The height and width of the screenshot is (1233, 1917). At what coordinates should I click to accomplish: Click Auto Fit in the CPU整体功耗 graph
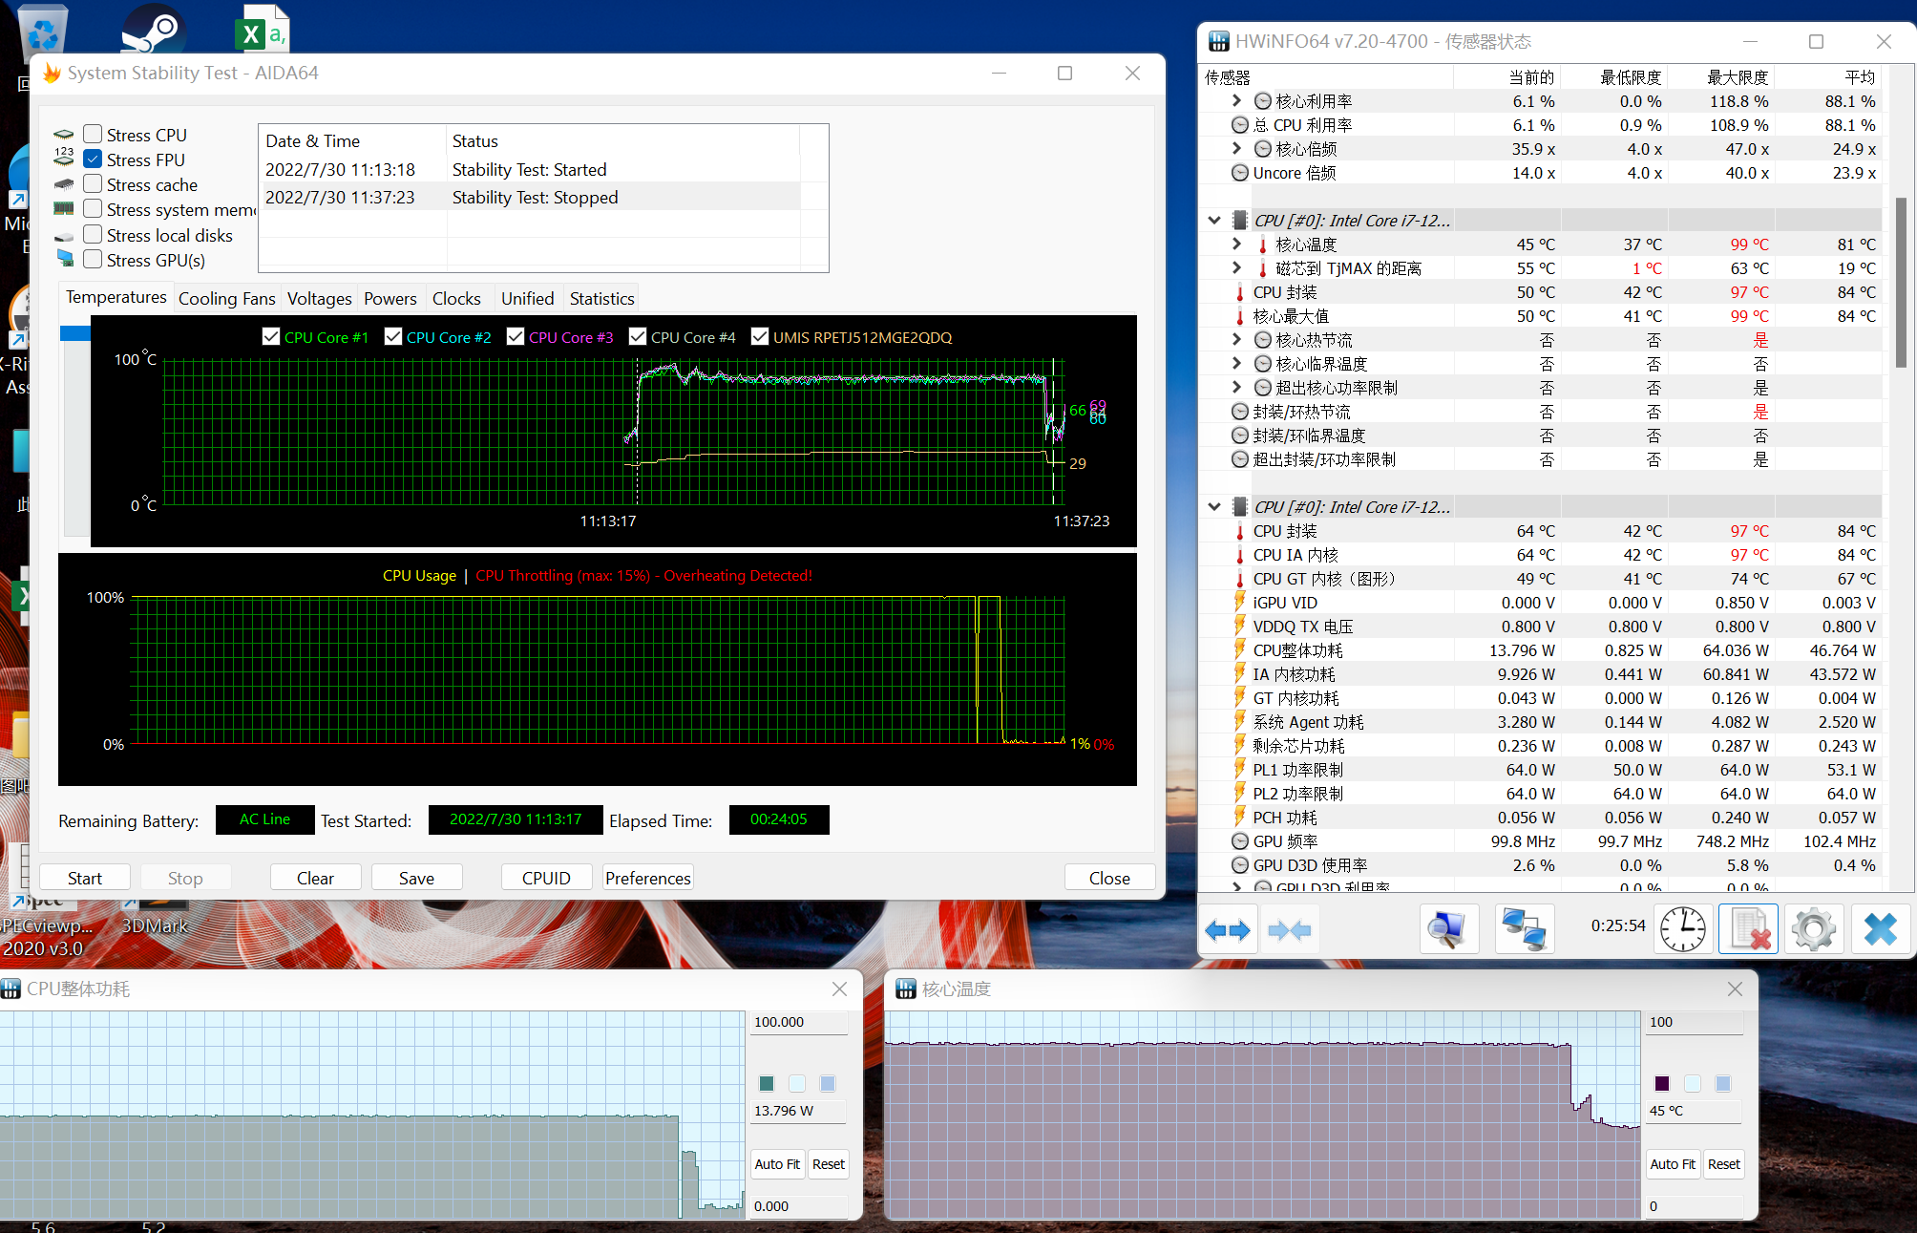pyautogui.click(x=777, y=1164)
